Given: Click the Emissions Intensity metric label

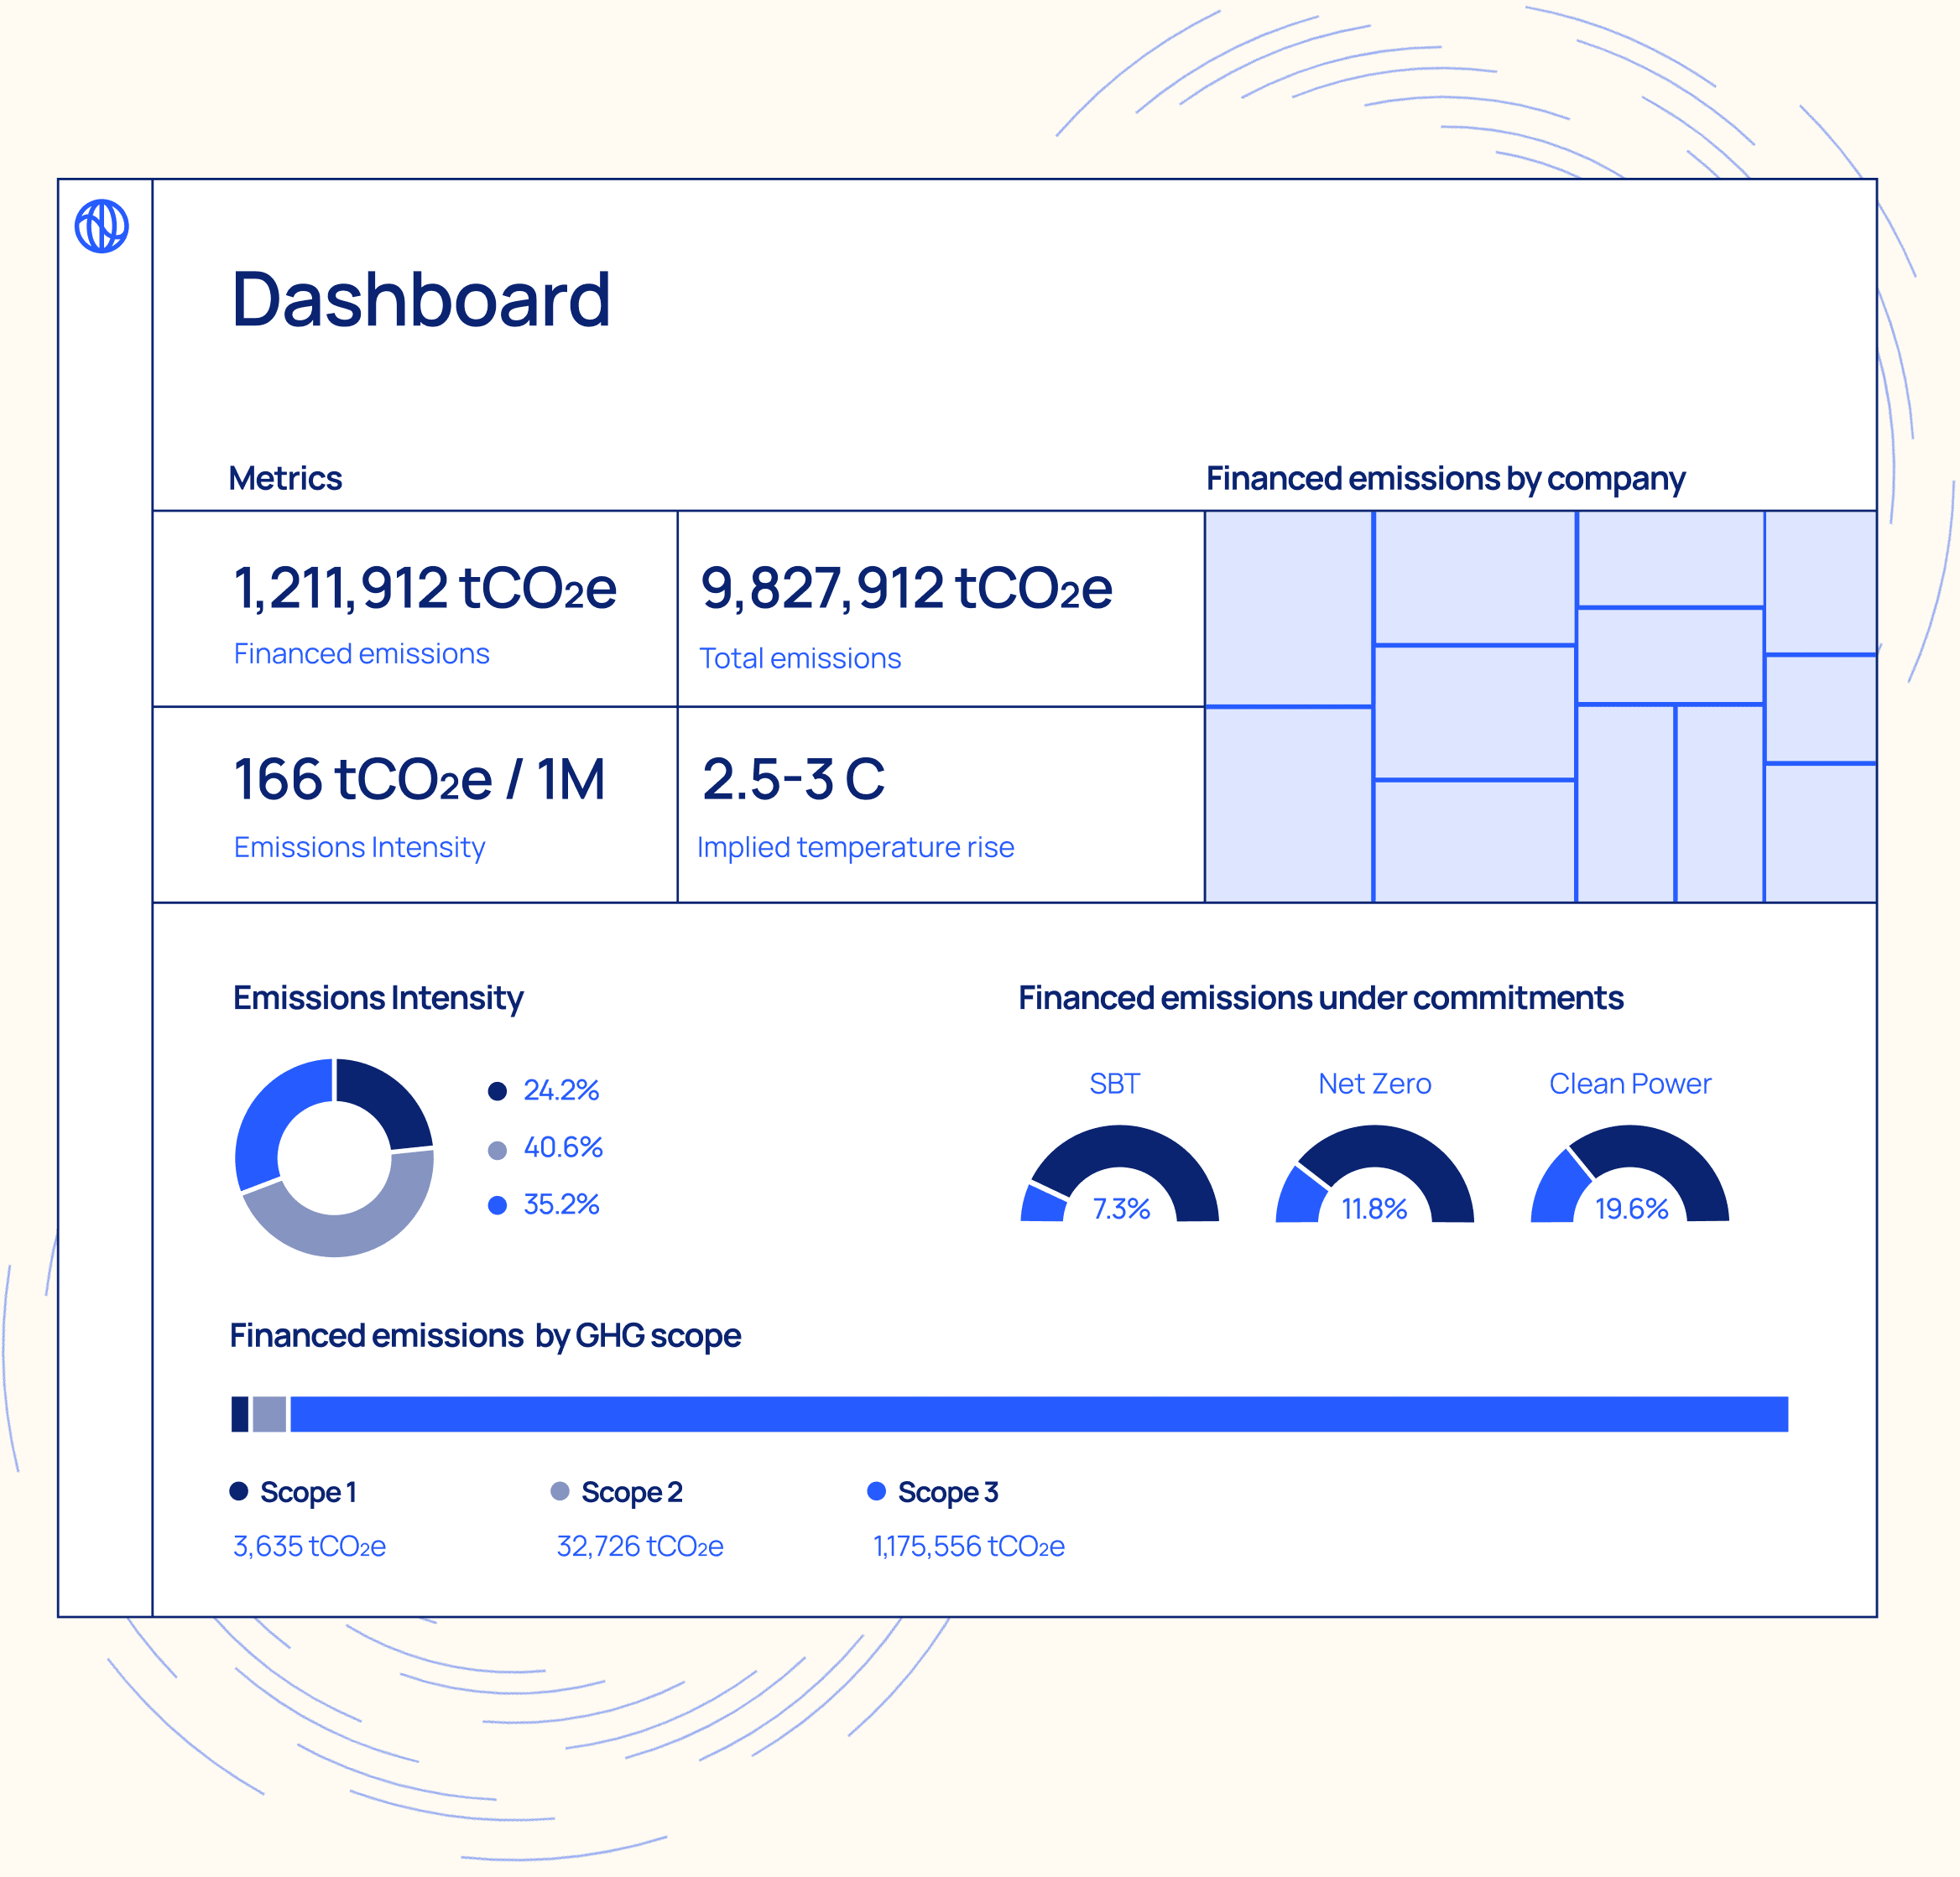Looking at the screenshot, I should (x=359, y=848).
